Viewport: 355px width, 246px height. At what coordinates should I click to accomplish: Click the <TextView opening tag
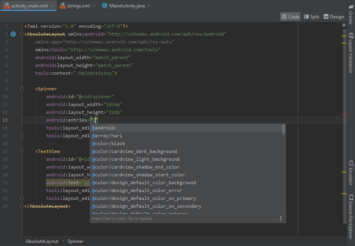pyautogui.click(x=48, y=151)
